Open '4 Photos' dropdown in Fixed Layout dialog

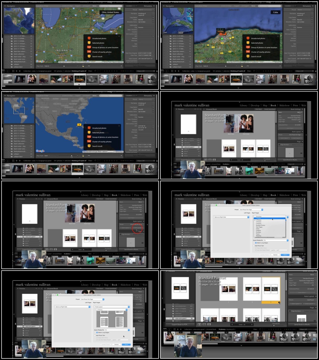point(112,310)
